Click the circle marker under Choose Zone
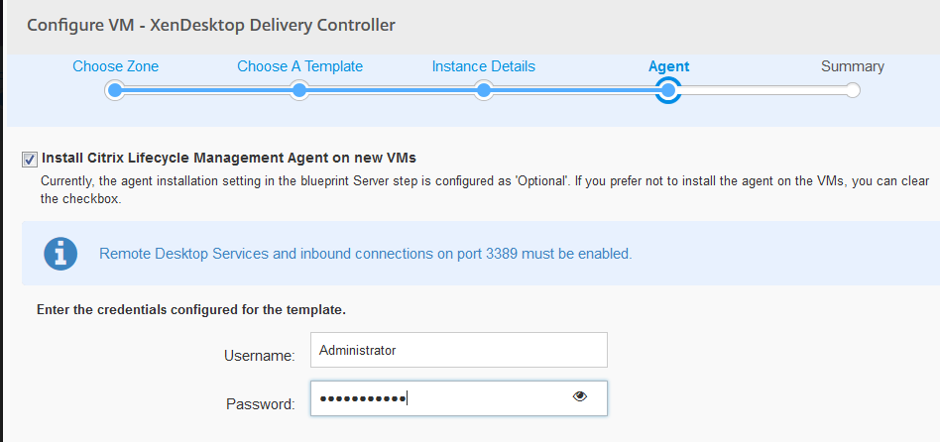This screenshot has width=940, height=442. (115, 91)
